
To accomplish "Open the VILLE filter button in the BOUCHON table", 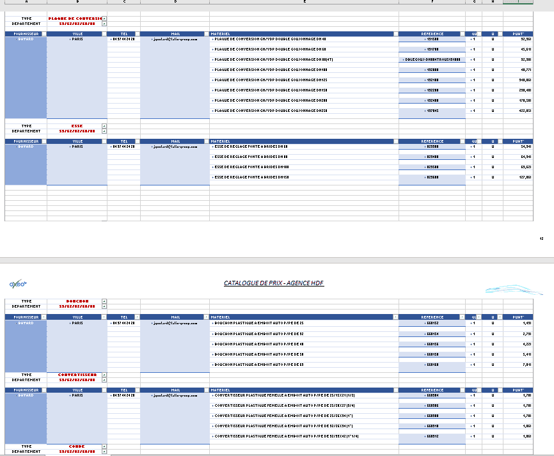I will click(x=104, y=317).
